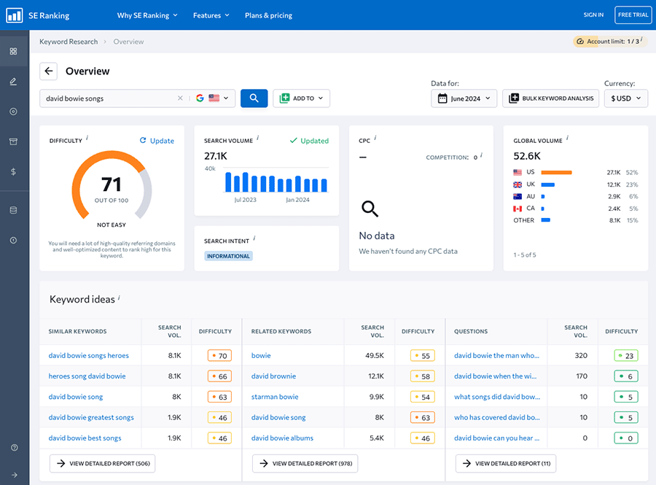This screenshot has width=656, height=485.
Task: Open 'david brownie' related keyword link
Action: coord(273,376)
